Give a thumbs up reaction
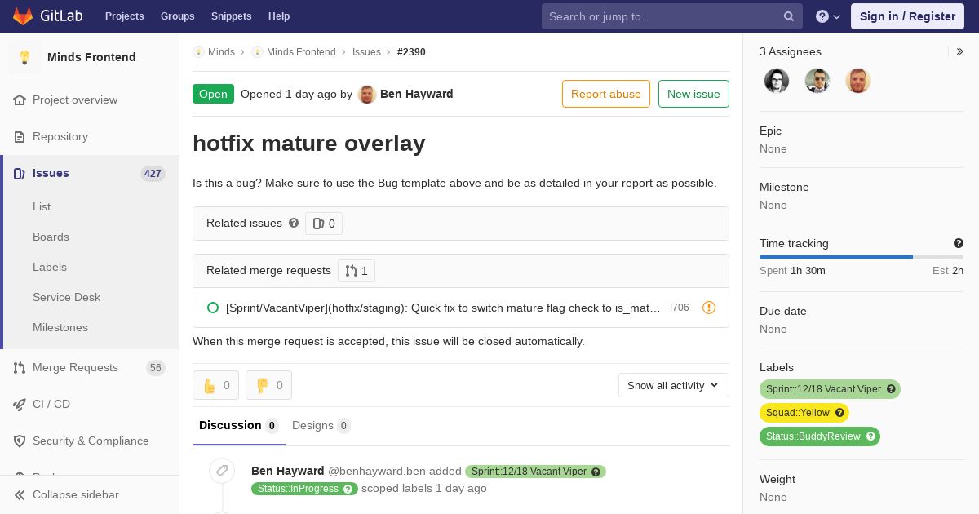 [x=215, y=385]
